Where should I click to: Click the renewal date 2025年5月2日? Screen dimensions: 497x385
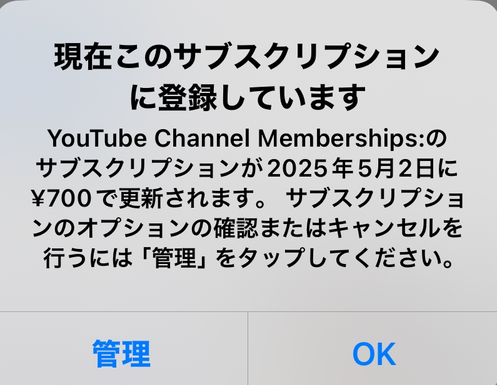coord(351,168)
